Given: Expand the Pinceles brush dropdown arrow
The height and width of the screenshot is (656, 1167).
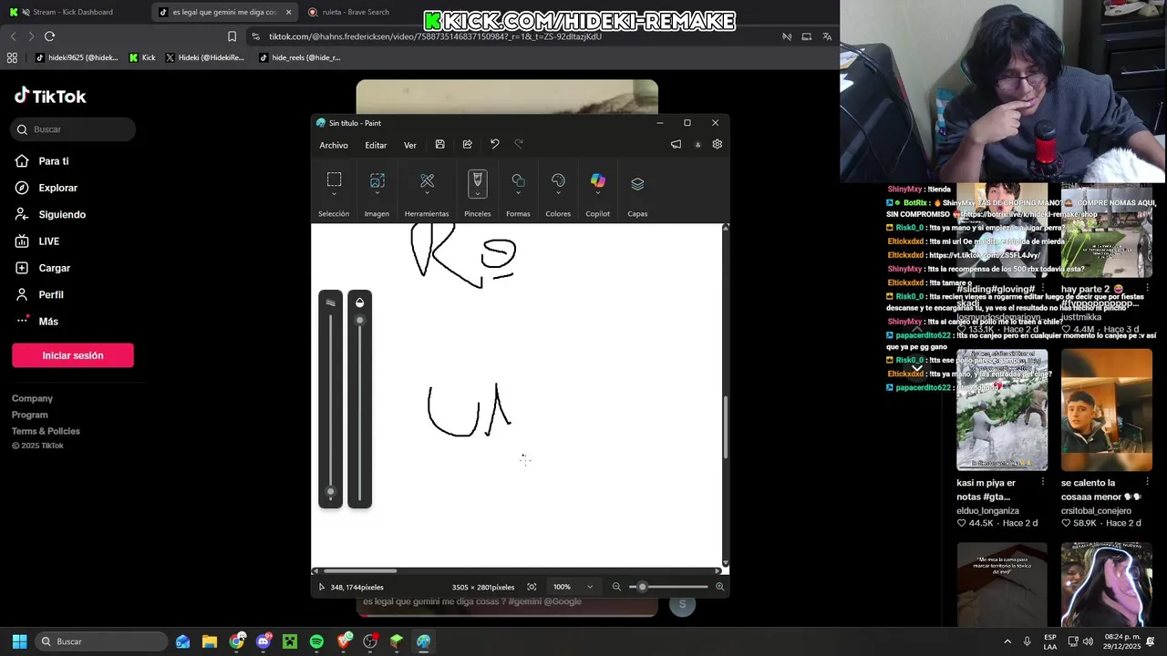Looking at the screenshot, I should pyautogui.click(x=477, y=194).
